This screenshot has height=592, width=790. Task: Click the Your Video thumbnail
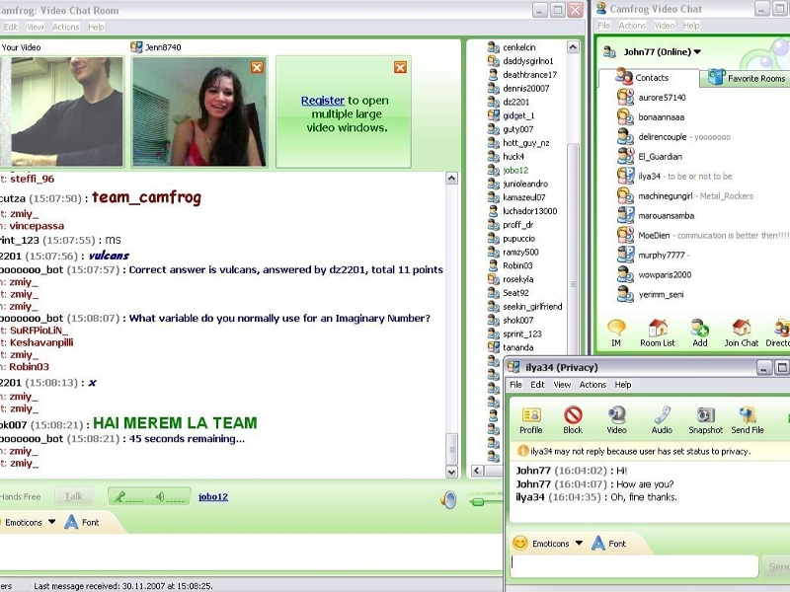click(x=61, y=111)
